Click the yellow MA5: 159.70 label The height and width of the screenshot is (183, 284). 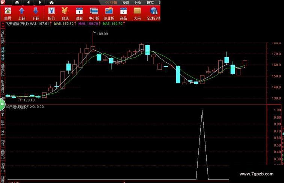click(64, 24)
